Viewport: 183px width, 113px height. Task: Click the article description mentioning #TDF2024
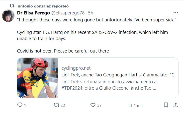[x=110, y=85]
